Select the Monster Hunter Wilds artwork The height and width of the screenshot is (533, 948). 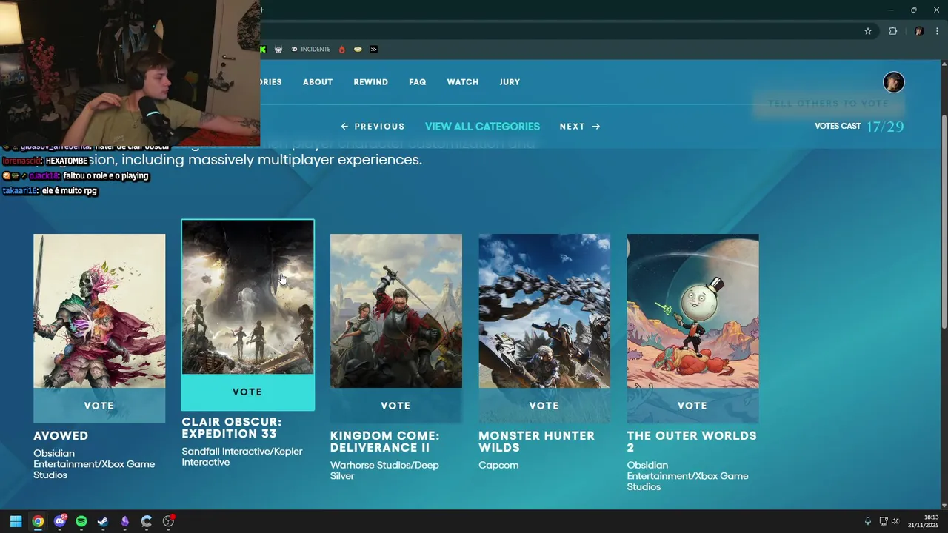(x=544, y=311)
